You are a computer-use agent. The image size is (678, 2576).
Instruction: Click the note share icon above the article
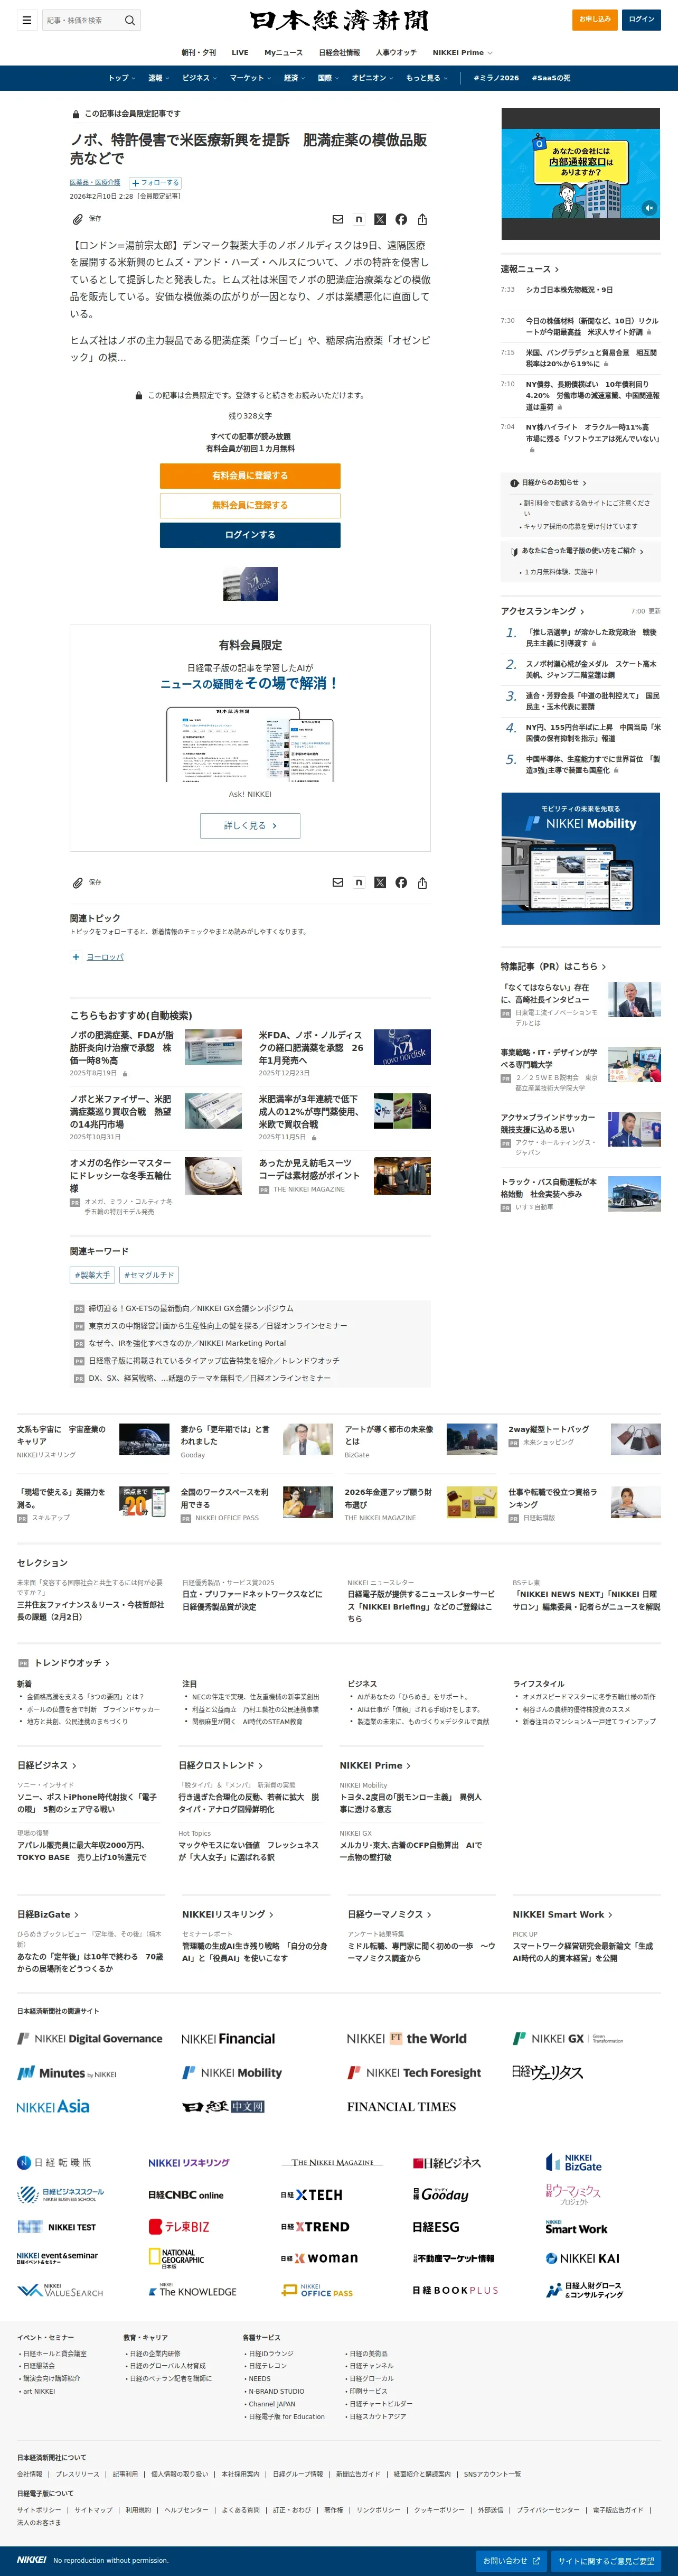click(x=358, y=219)
